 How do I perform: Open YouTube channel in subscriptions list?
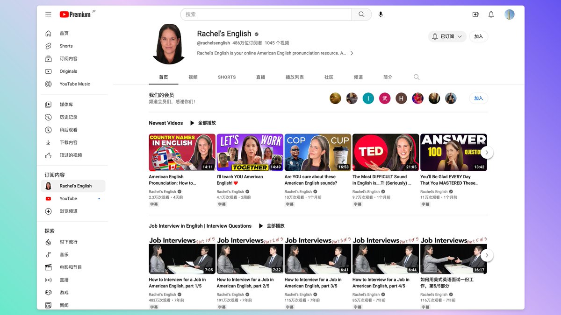(73, 199)
